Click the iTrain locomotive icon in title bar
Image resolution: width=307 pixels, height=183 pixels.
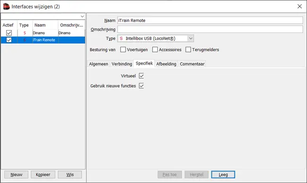7,7
